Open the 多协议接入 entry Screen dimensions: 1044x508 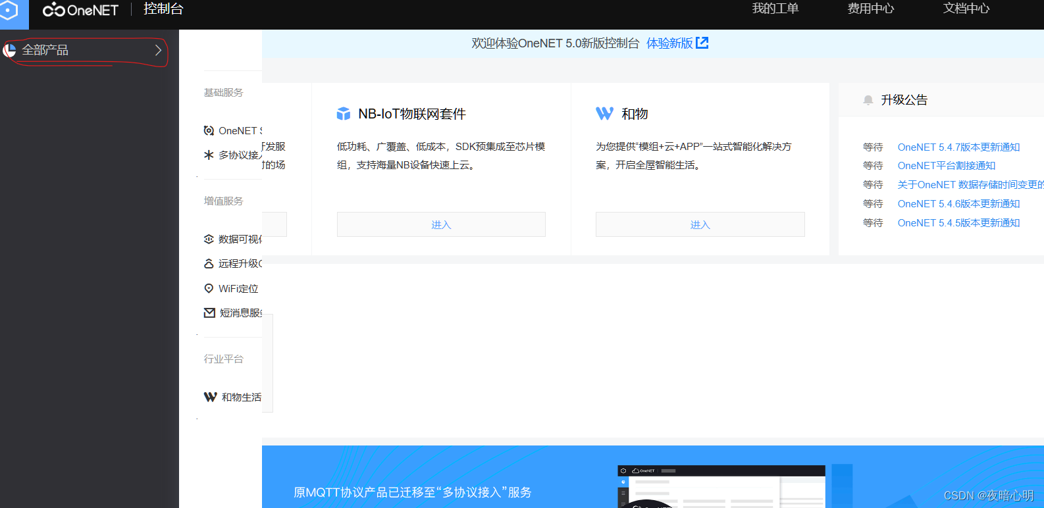point(240,155)
